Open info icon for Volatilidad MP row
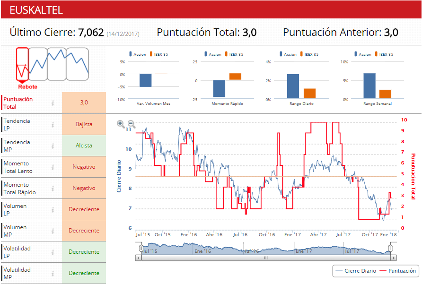 coord(53,273)
